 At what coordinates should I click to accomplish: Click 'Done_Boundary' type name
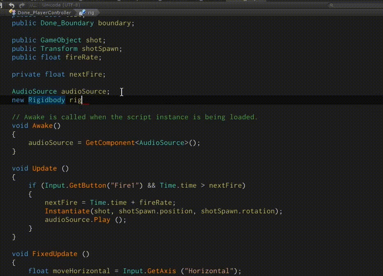[x=67, y=23]
